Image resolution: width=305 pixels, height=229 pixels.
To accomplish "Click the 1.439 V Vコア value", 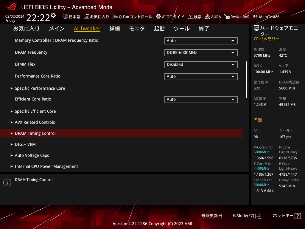I will (285, 72).
